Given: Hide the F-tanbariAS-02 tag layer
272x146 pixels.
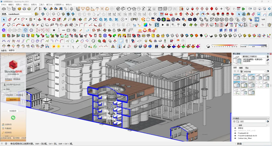Looking at the screenshot, I should click(x=235, y=133).
